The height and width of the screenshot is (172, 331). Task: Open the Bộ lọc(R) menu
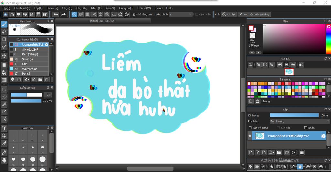(x=52, y=8)
